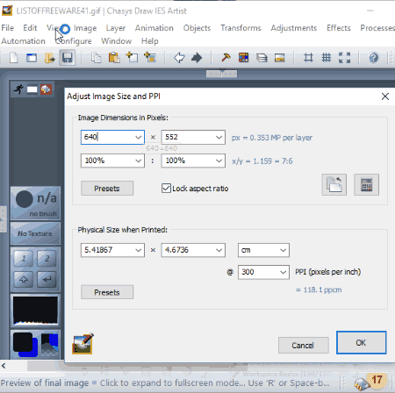395x393 pixels.
Task: Click the upper Presets button for pixel dimensions
Action: pyautogui.click(x=107, y=189)
